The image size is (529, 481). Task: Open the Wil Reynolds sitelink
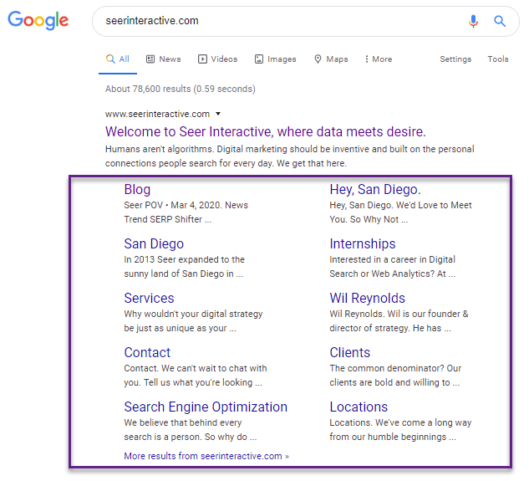pyautogui.click(x=367, y=299)
